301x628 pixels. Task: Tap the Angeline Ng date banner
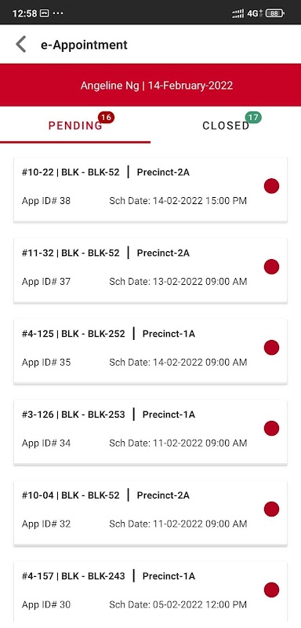click(150, 85)
